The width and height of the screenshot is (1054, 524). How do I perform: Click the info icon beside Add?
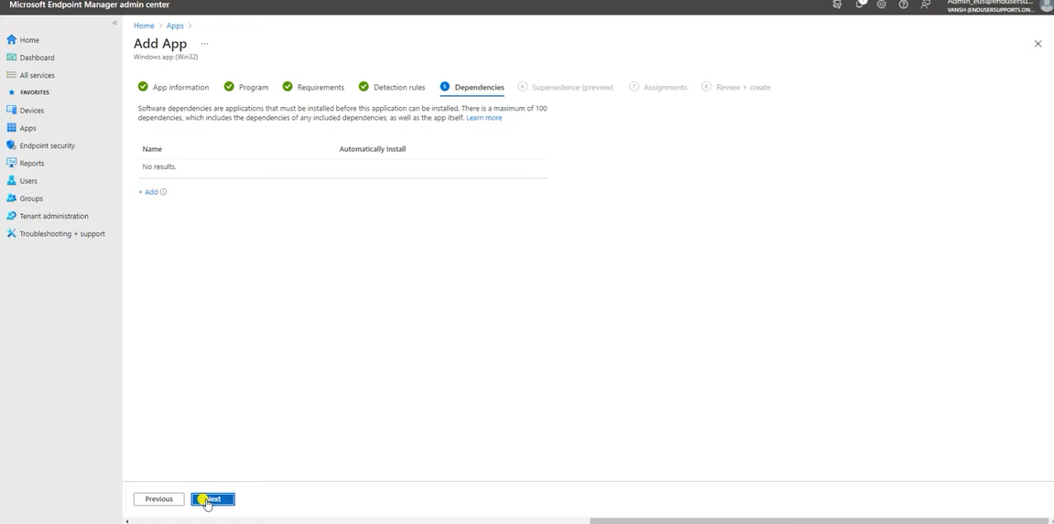click(x=163, y=192)
